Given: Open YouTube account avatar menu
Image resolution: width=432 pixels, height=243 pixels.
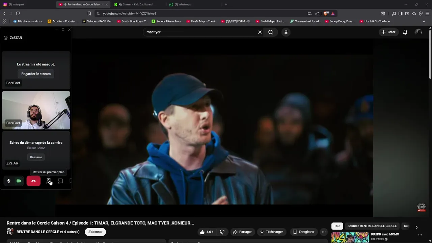Looking at the screenshot, I should [x=418, y=32].
